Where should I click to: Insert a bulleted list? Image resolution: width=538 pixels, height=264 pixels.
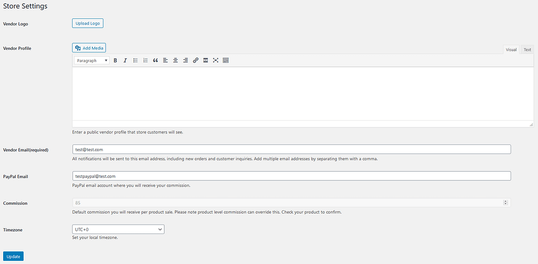136,60
